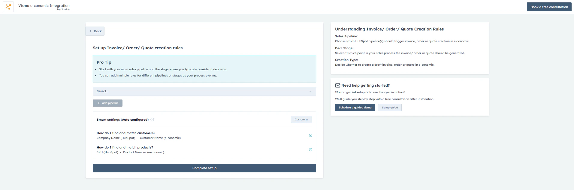Go back using the Back button
The image size is (574, 190).
pyautogui.click(x=95, y=31)
